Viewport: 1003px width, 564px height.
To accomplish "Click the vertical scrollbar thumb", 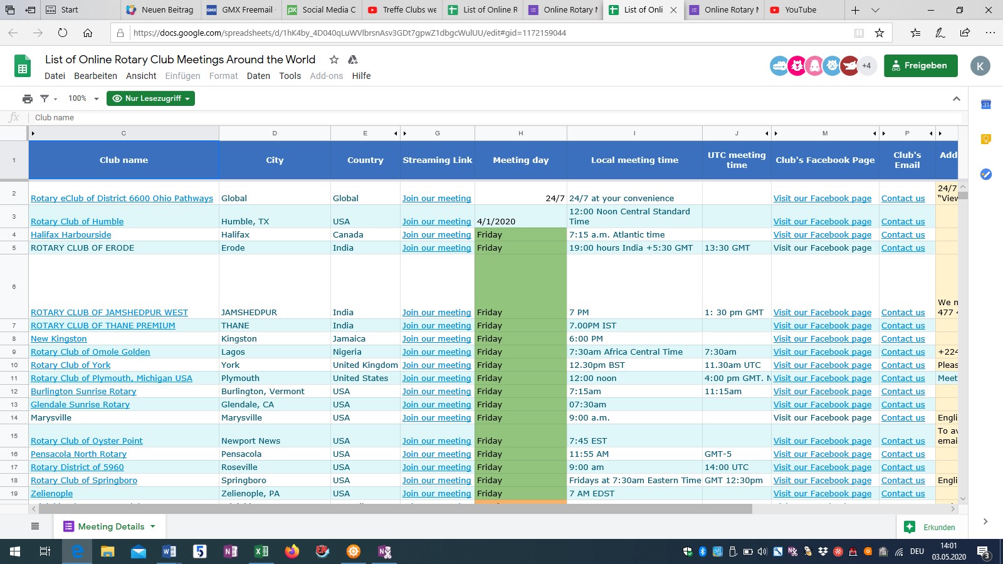I will pyautogui.click(x=963, y=196).
